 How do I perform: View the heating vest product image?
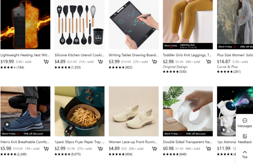[25, 24]
